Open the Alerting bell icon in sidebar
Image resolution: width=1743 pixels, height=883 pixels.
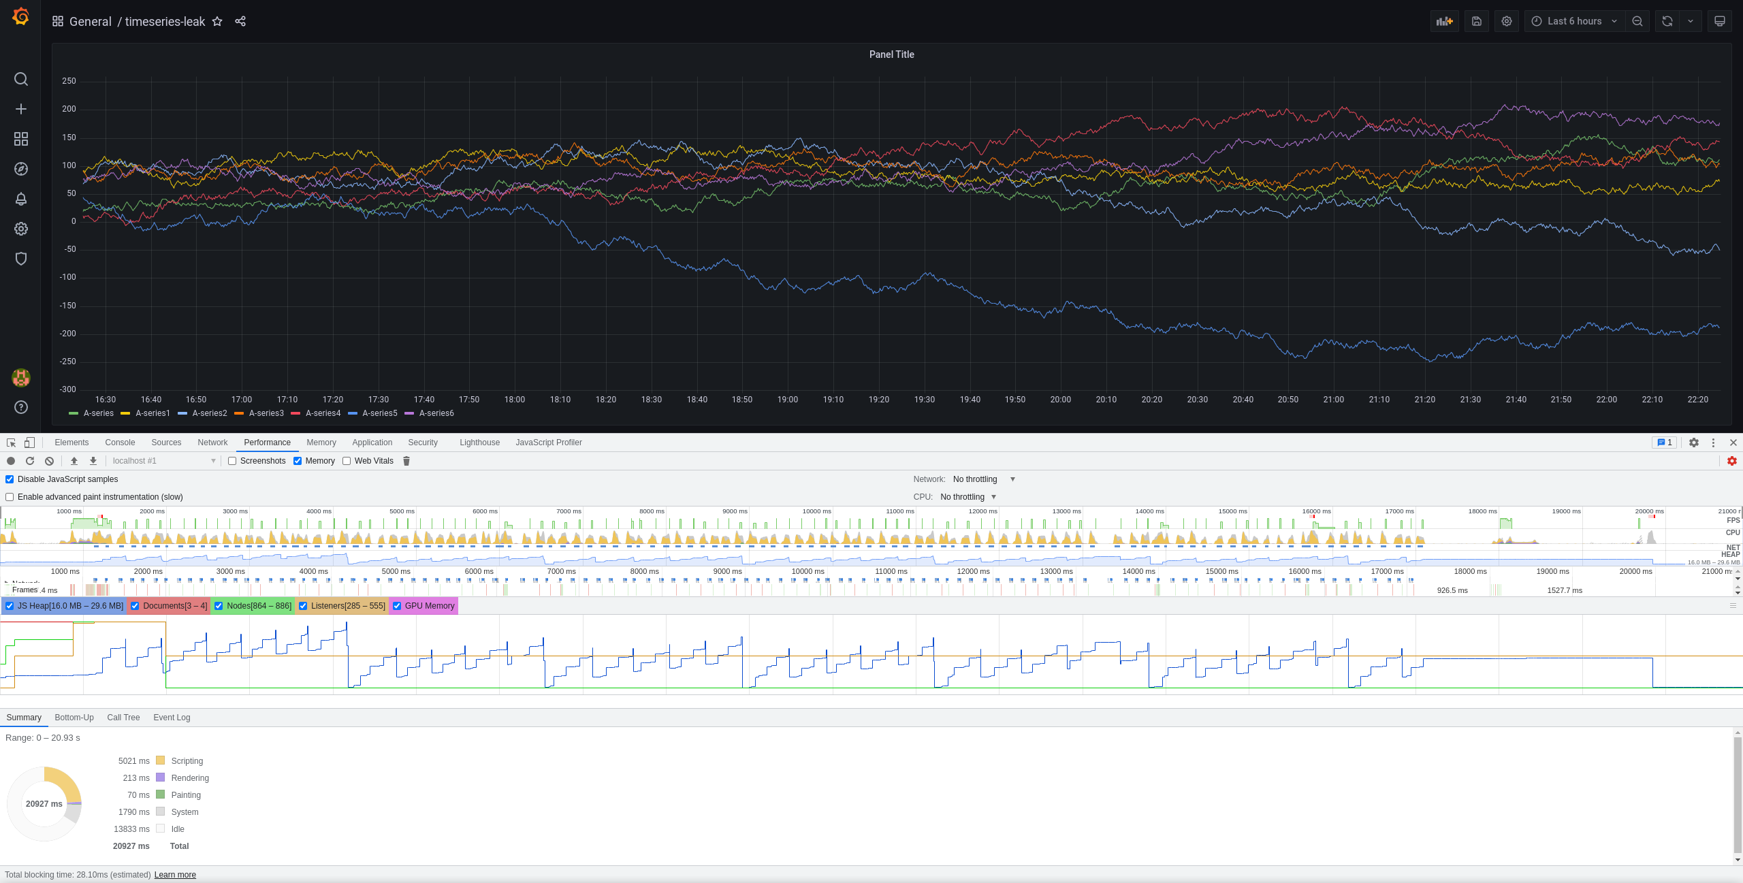(20, 199)
